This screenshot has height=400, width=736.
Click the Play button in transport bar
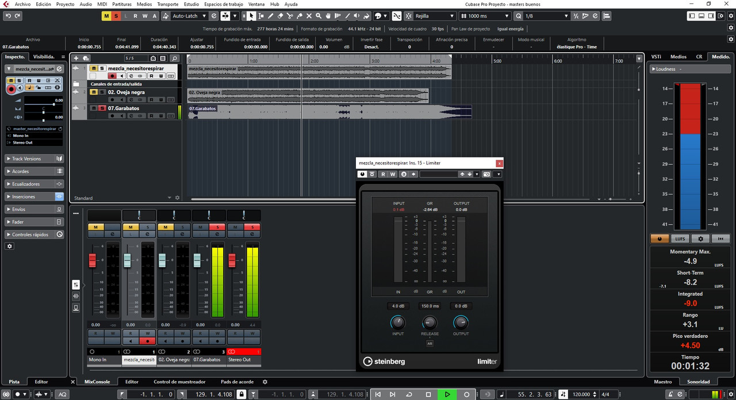tap(447, 394)
